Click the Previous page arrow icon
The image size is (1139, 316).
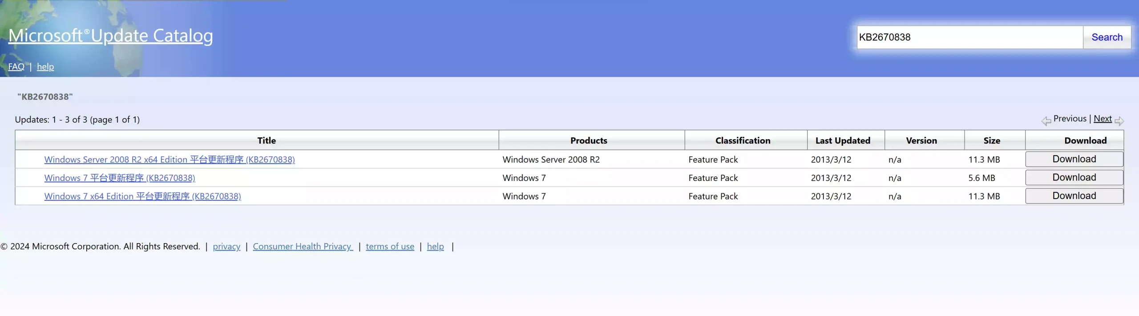pos(1046,120)
